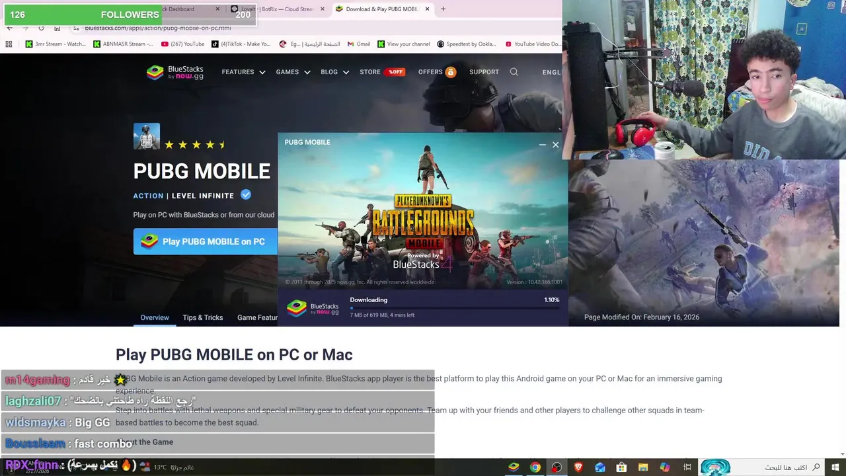Open Google Chrome from the taskbar

535,467
